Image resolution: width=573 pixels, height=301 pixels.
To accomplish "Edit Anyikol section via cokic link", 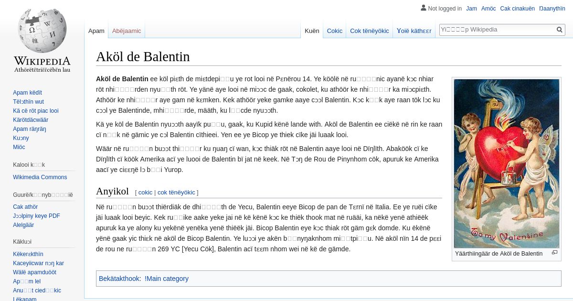I will [x=145, y=193].
